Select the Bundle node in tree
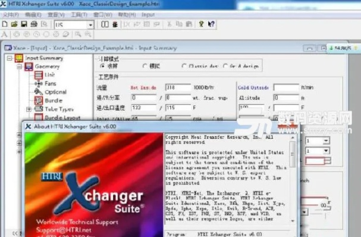Image resolution: width=361 pixels, height=237 pixels. [54, 100]
